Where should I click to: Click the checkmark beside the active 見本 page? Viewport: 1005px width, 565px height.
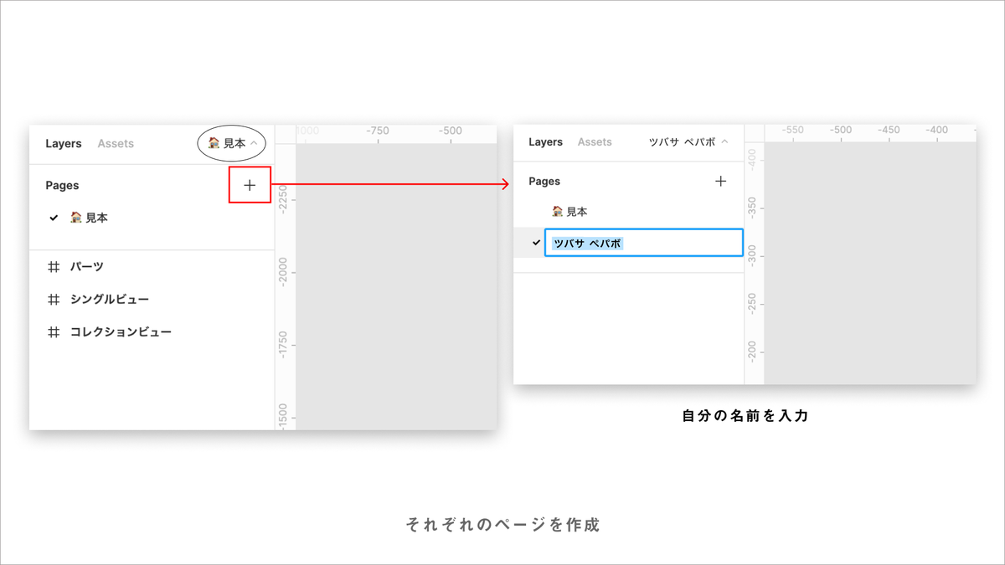[54, 216]
